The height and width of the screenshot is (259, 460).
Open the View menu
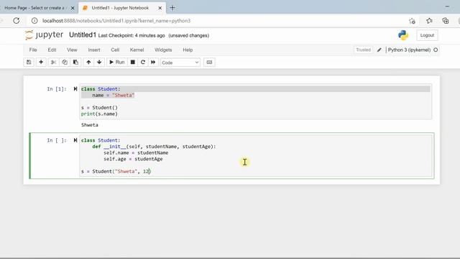point(72,50)
